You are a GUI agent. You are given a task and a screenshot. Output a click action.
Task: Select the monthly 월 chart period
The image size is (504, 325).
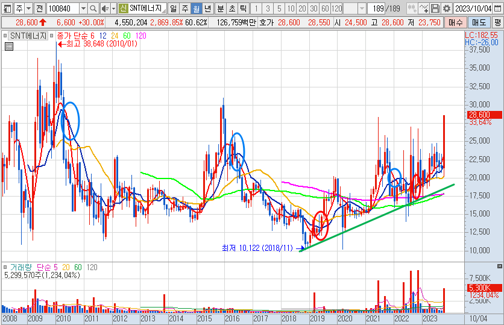196,8
